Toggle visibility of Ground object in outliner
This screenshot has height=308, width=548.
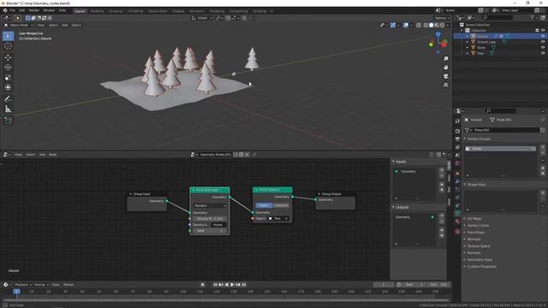(x=543, y=36)
